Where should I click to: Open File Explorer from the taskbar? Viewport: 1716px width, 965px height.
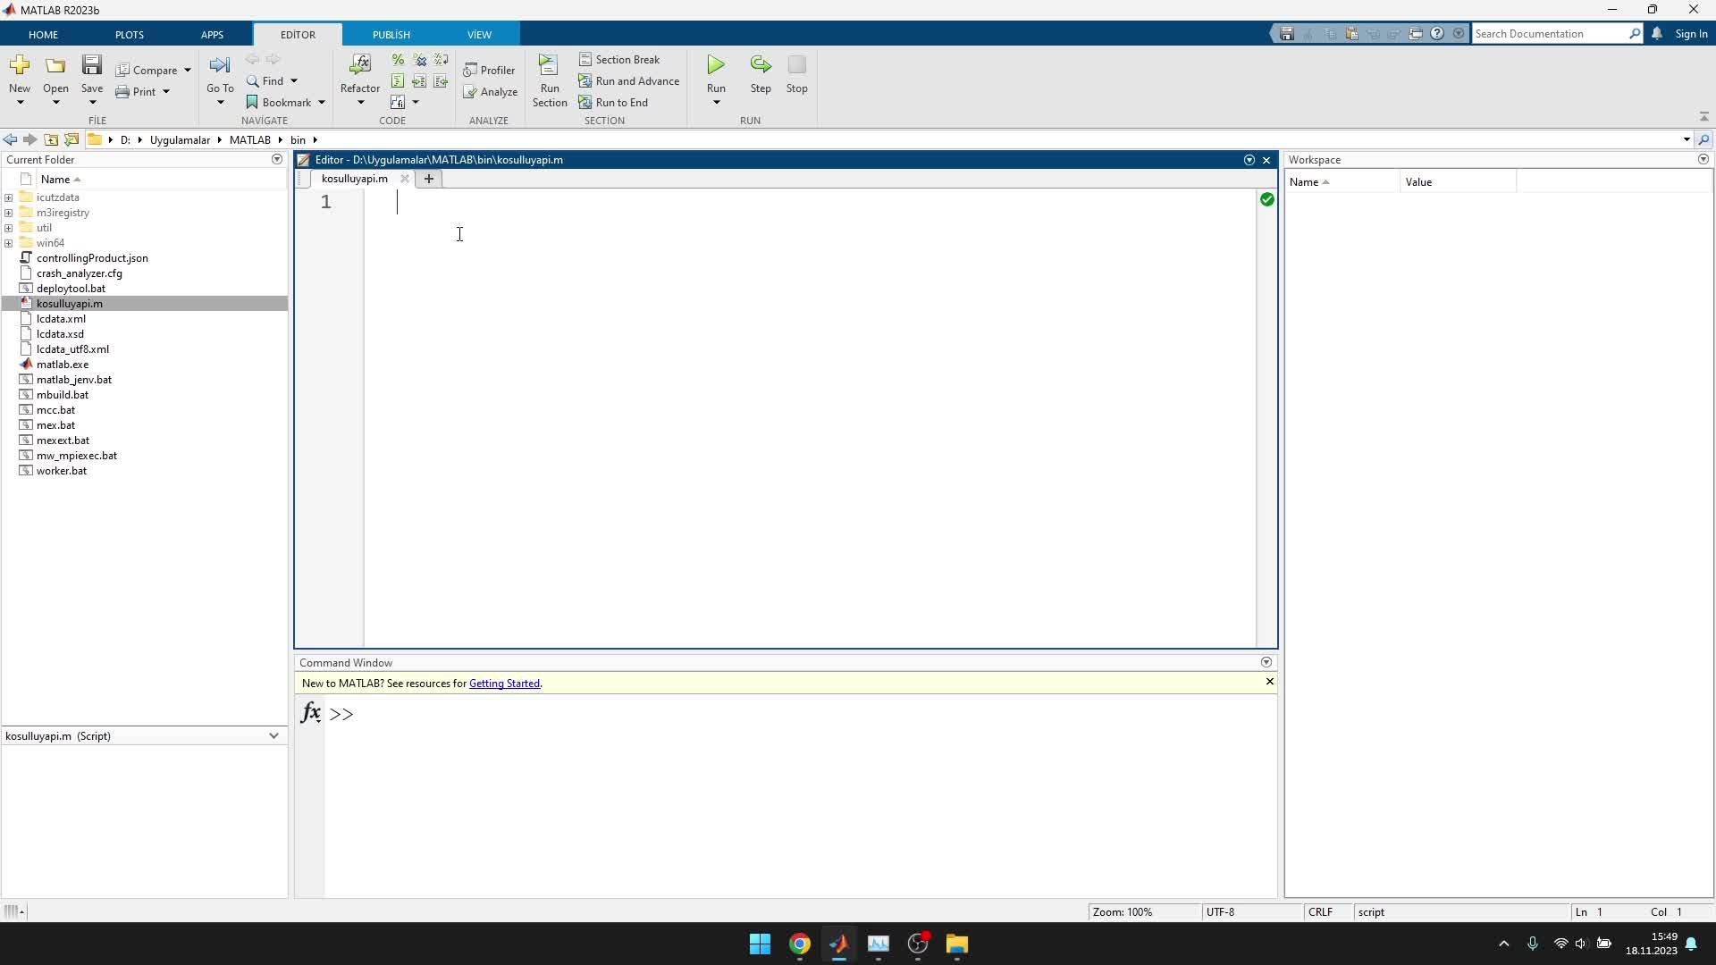tap(957, 944)
